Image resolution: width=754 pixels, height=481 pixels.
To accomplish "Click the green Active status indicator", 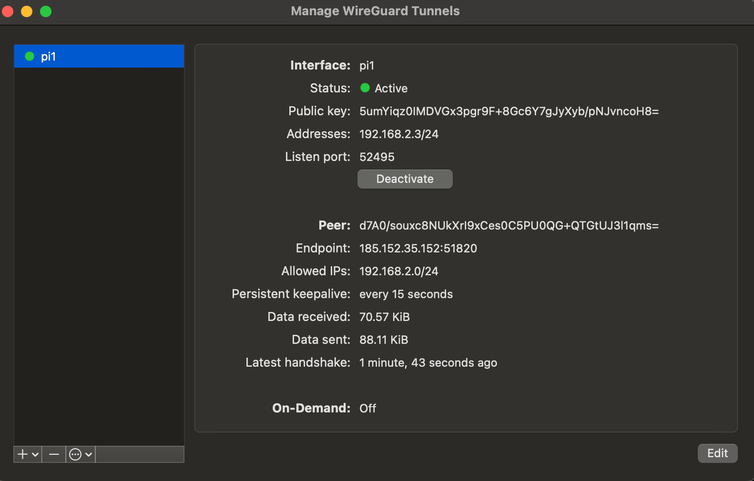I will [x=365, y=88].
